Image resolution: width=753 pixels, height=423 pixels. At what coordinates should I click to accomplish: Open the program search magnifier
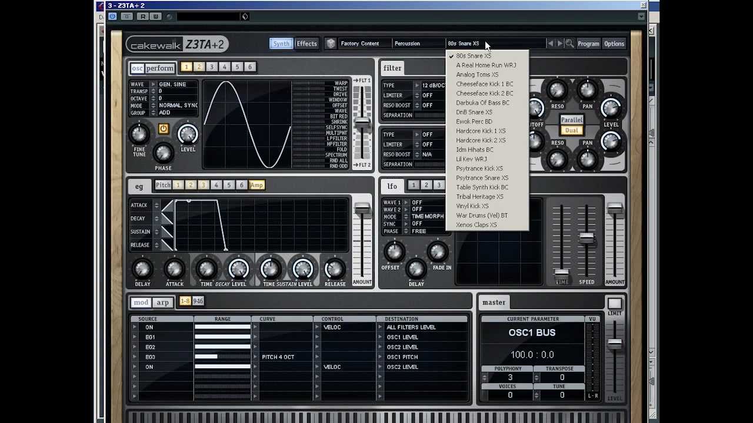(569, 43)
